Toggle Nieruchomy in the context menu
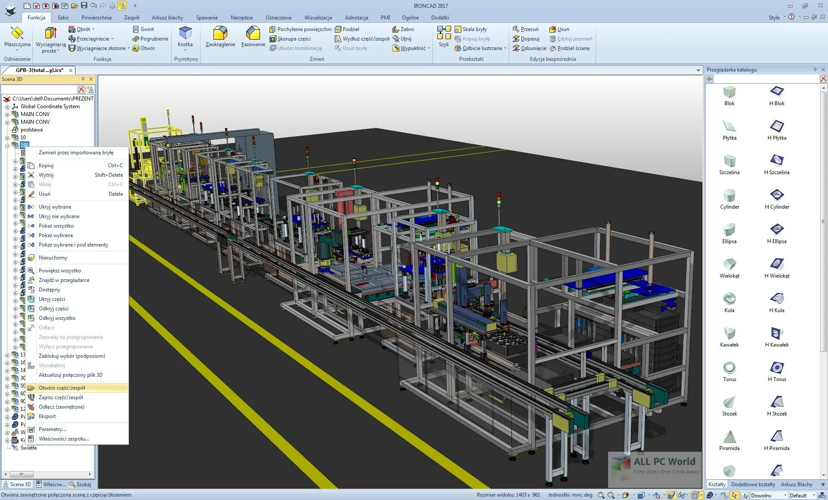The width and height of the screenshot is (828, 500). [53, 258]
